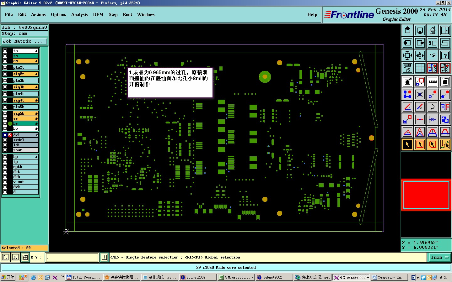Click the mirror F icon
The image size is (452, 282).
point(445,107)
